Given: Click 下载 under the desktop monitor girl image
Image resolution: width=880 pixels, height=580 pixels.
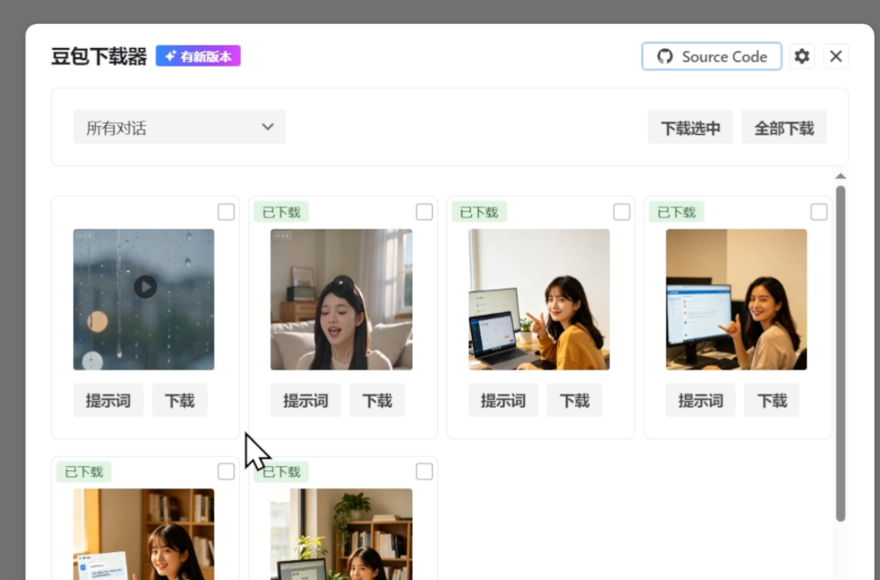Looking at the screenshot, I should [772, 400].
